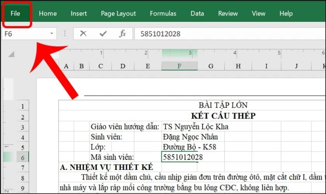Open the Review tab
This screenshot has height=194, width=326.
coord(228,14)
